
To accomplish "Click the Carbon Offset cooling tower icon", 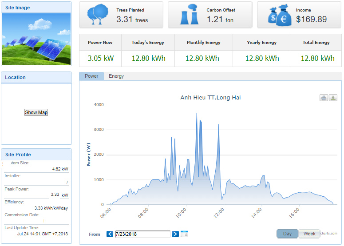I will 190,15.
